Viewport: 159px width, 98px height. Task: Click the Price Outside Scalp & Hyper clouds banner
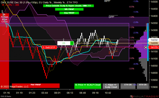68,6
